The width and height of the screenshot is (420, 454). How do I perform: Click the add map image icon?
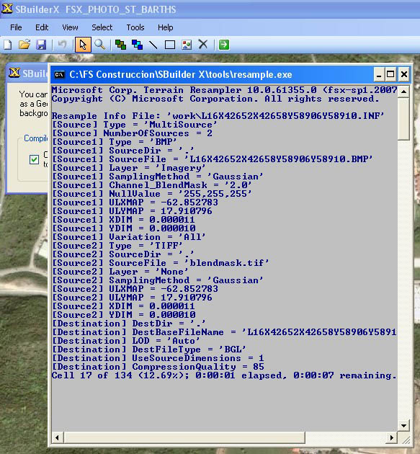[x=187, y=45]
